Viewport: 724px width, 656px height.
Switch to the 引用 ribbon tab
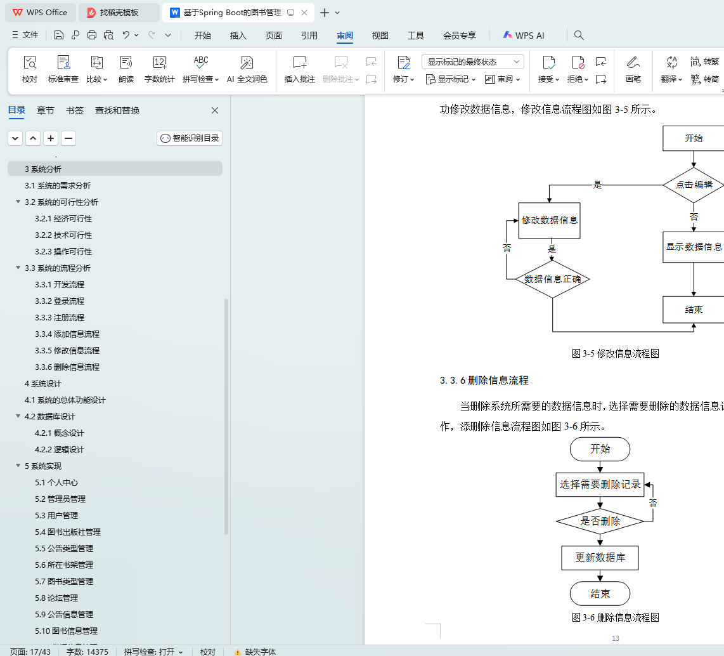[309, 36]
